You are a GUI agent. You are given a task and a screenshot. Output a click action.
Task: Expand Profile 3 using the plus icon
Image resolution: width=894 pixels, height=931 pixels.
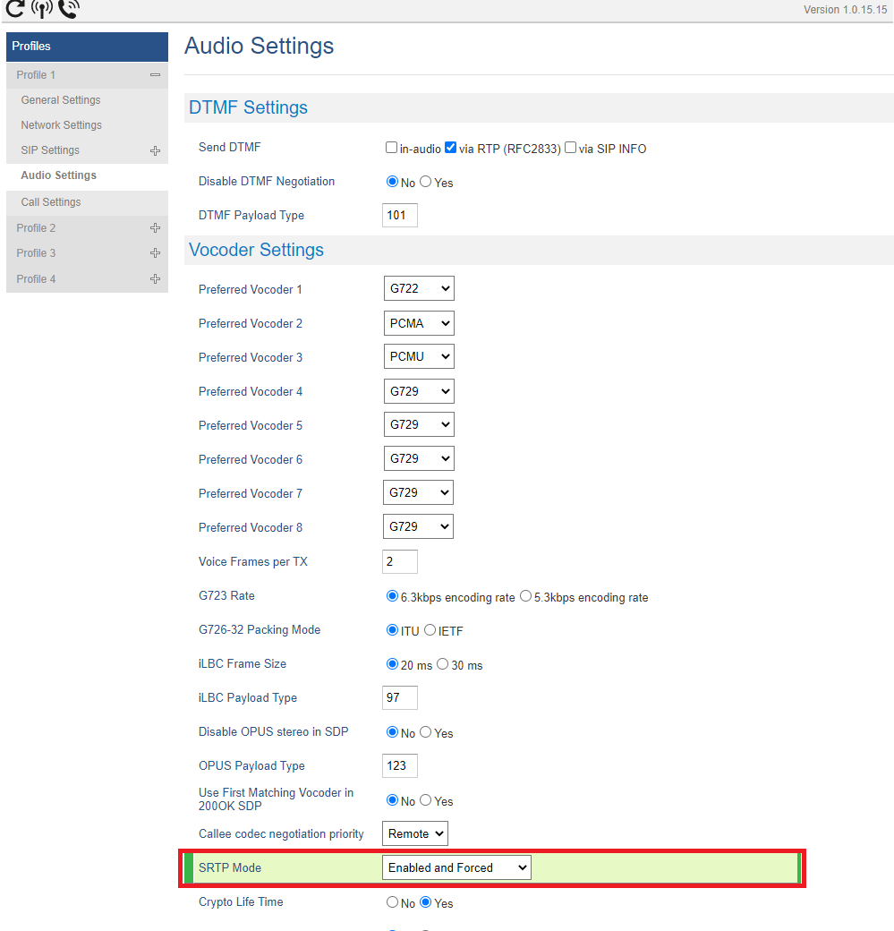tap(155, 253)
